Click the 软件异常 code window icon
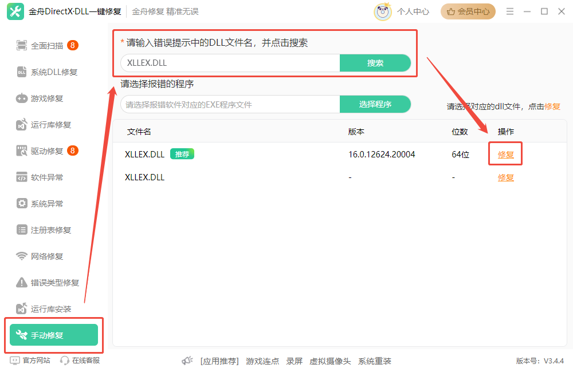The image size is (573, 372). 22,177
